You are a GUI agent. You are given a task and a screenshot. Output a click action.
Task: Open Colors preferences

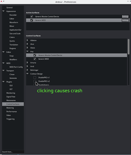point(12,37)
